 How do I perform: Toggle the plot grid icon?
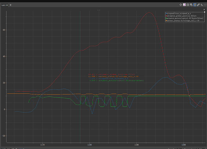coord(195,5)
